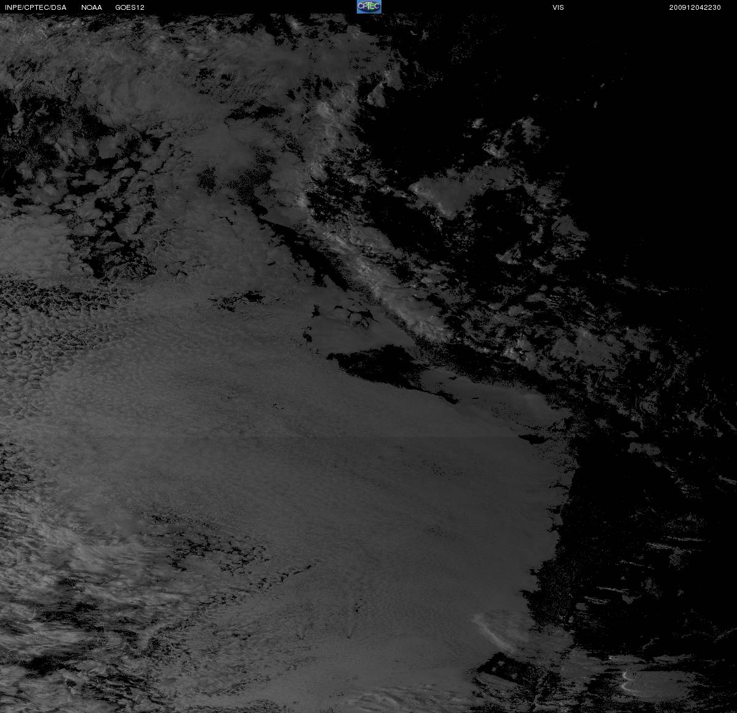This screenshot has width=737, height=713.
Task: Click the INPE/CPTEC/DSA header text
Action: [36, 7]
